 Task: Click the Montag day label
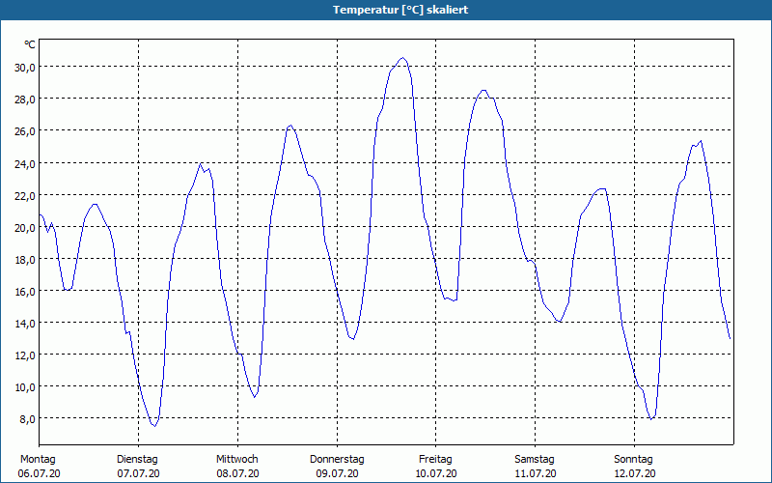pos(38,460)
